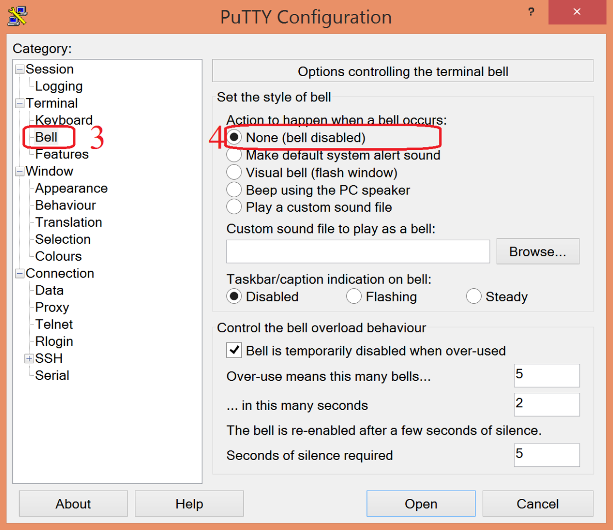Click the custom sound file text field

tap(358, 252)
